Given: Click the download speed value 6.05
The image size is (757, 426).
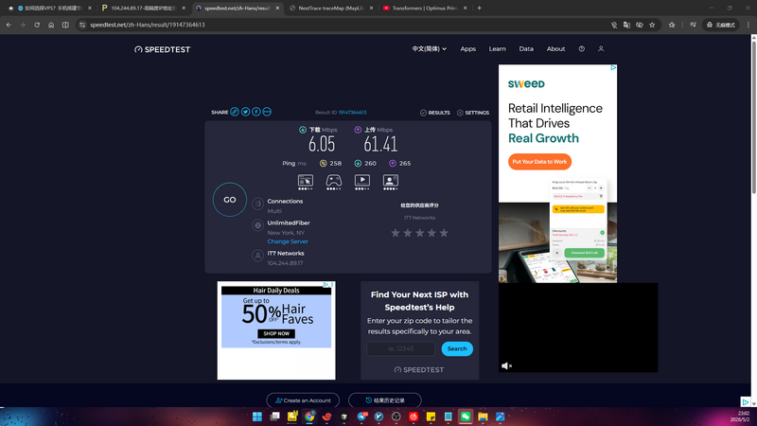Looking at the screenshot, I should [x=322, y=144].
